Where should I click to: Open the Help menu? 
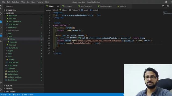coord(47,2)
